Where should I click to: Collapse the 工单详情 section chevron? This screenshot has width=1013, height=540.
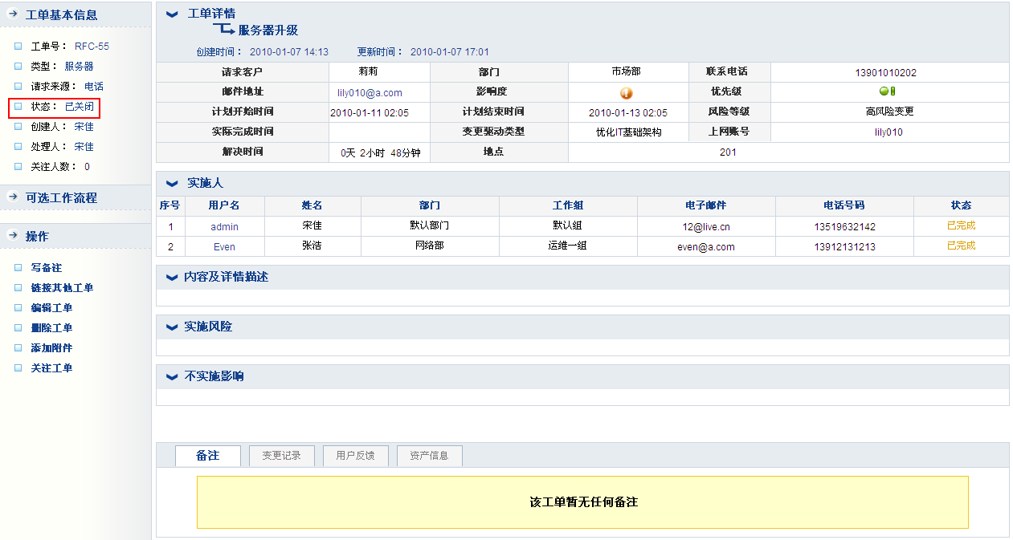pyautogui.click(x=171, y=14)
